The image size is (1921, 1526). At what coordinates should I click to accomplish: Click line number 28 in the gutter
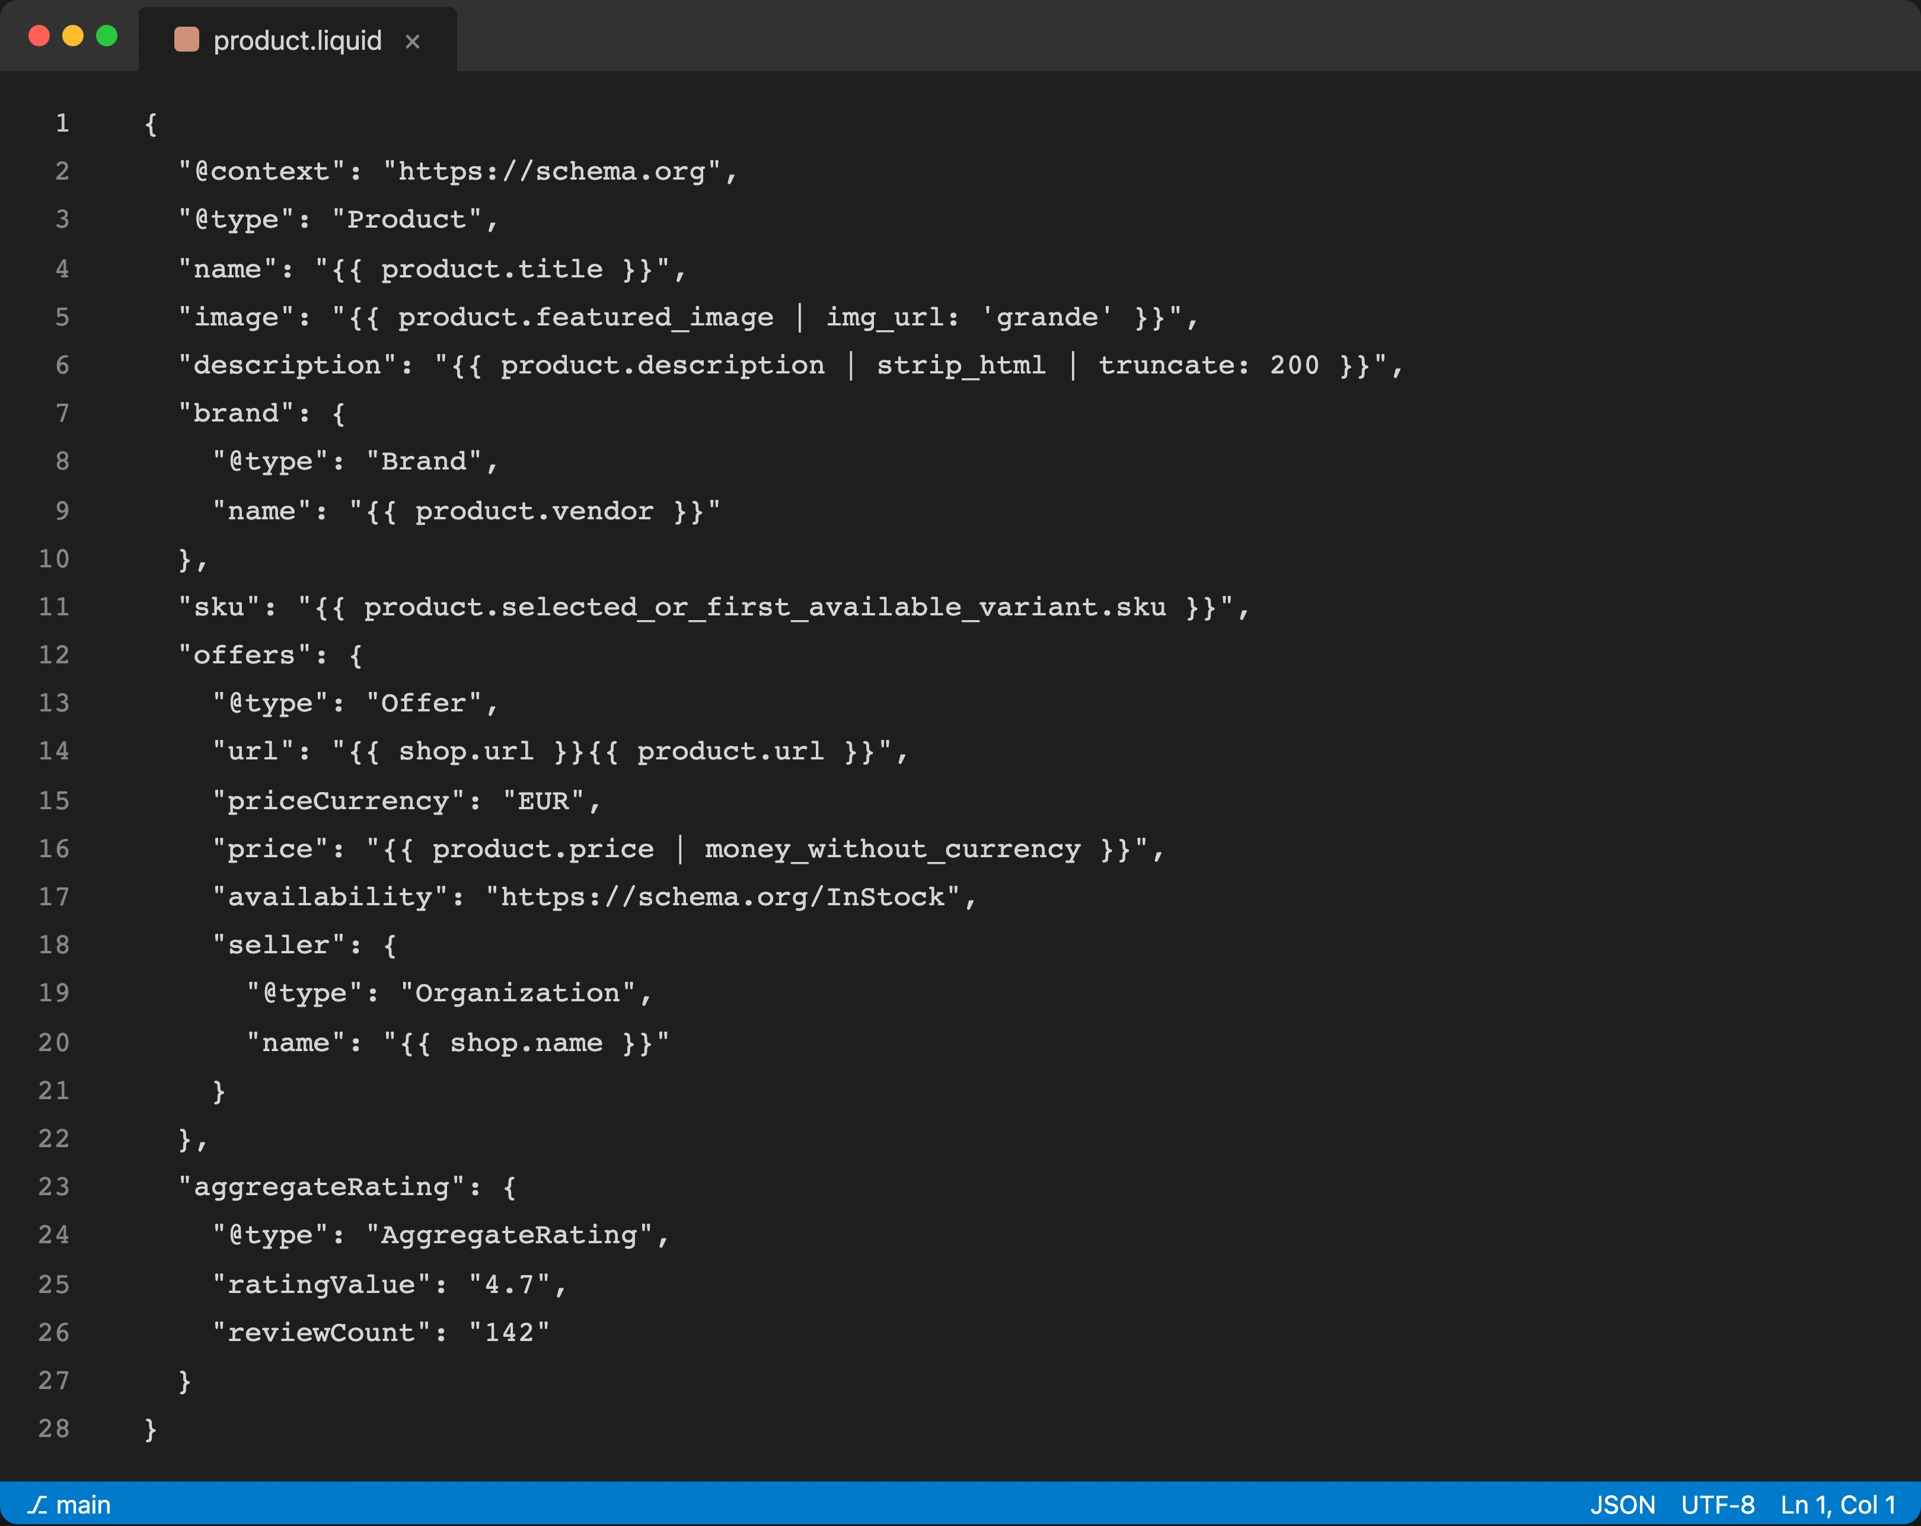pyautogui.click(x=55, y=1428)
